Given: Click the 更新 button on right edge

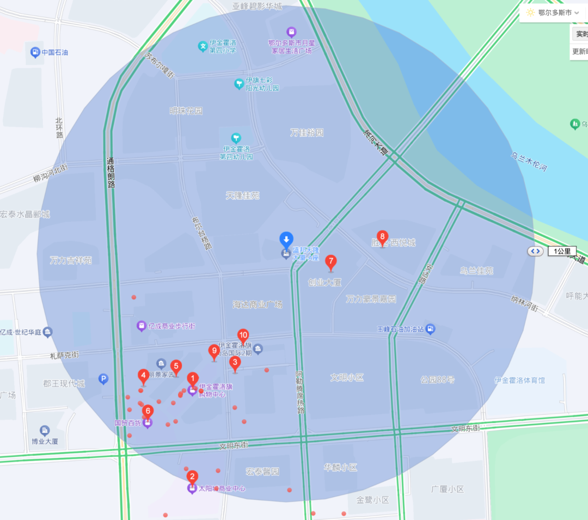Looking at the screenshot, I should pyautogui.click(x=580, y=51).
